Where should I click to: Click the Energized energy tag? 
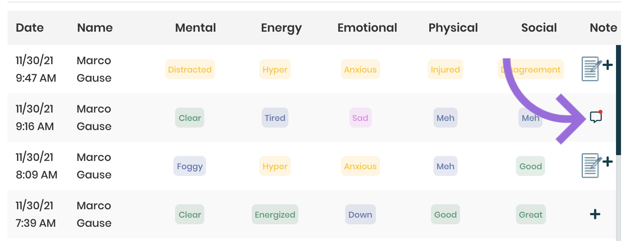(x=275, y=215)
